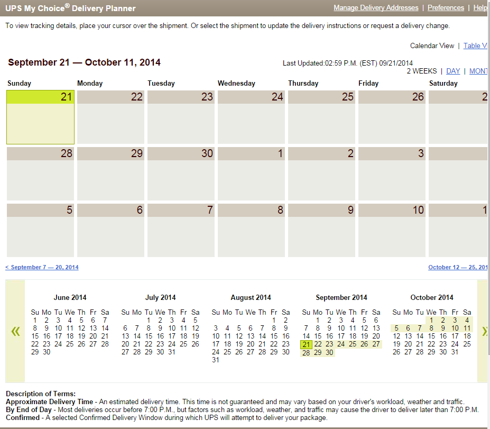Select Monday October 6 calendar cell

[x=110, y=231]
